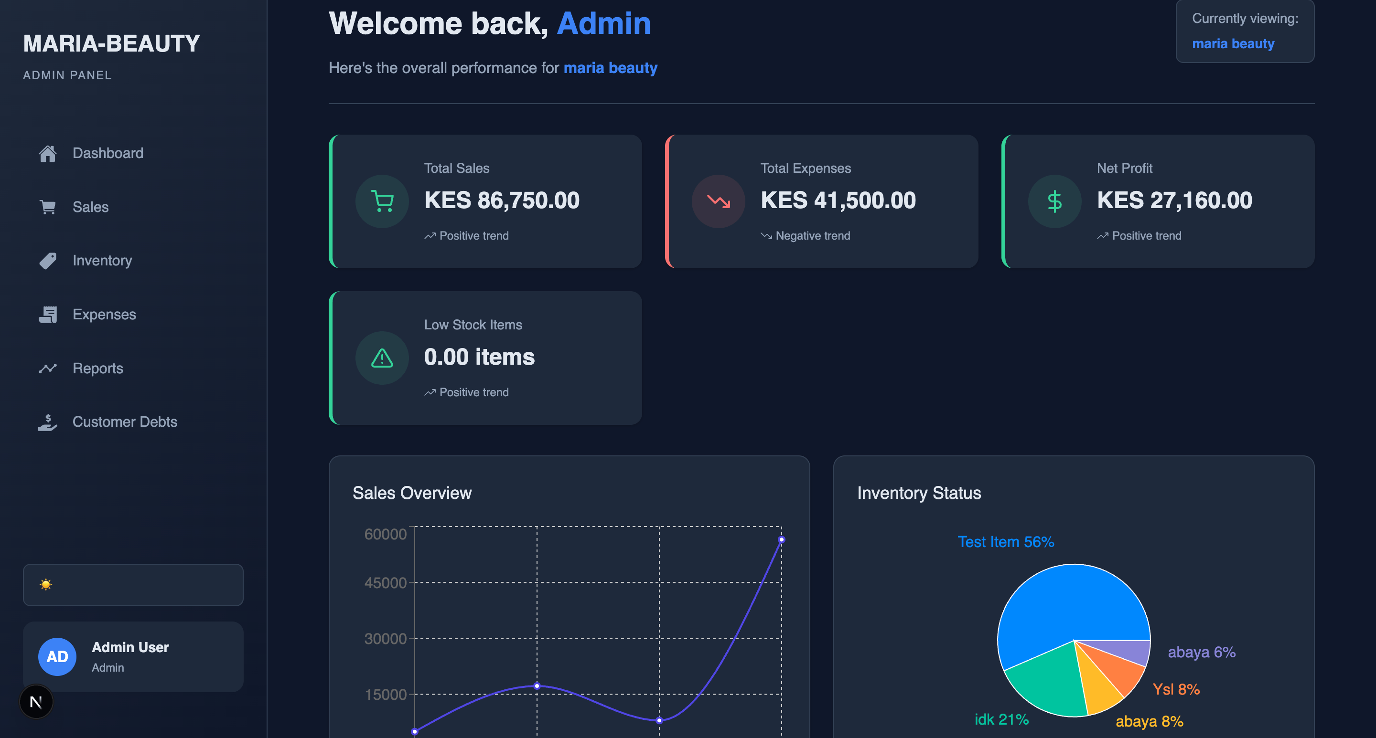
Task: Open the Dashboard menu item
Action: pyautogui.click(x=133, y=154)
